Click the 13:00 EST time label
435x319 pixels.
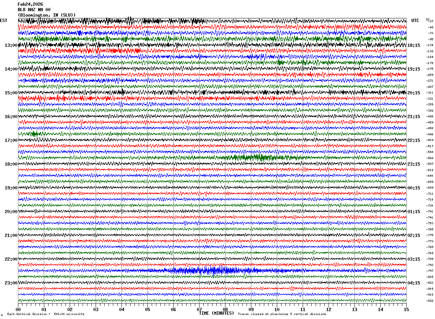coord(11,45)
